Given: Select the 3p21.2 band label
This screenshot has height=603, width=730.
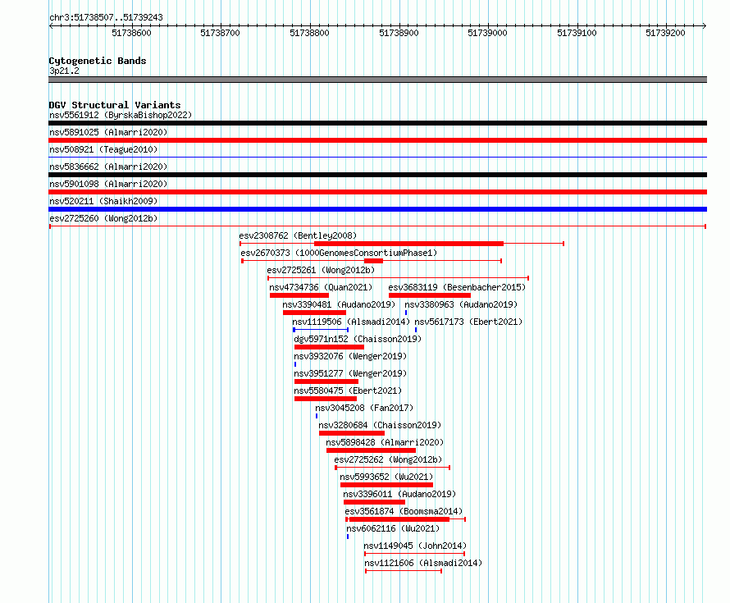Looking at the screenshot, I should [64, 71].
